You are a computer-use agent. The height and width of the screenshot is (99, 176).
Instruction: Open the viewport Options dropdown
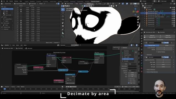tap(136, 6)
